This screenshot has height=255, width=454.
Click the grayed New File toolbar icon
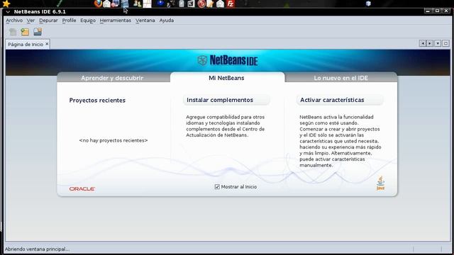pos(13,32)
